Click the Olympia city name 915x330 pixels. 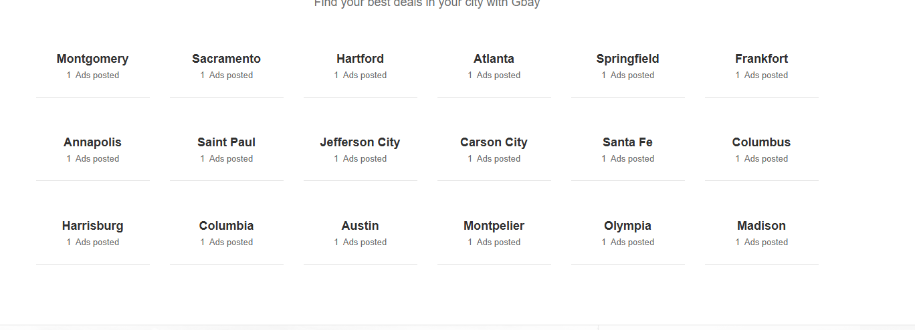(x=627, y=226)
